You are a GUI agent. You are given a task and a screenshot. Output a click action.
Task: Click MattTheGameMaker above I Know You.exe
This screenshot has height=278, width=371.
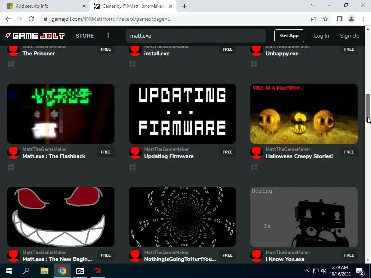tap(288, 252)
